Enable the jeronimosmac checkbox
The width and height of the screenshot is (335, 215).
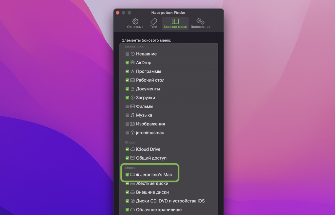(x=127, y=132)
